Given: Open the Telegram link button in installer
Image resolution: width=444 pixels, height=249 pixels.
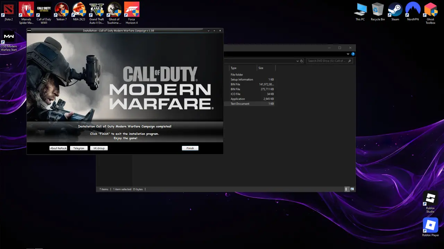Looking at the screenshot, I should [79, 148].
